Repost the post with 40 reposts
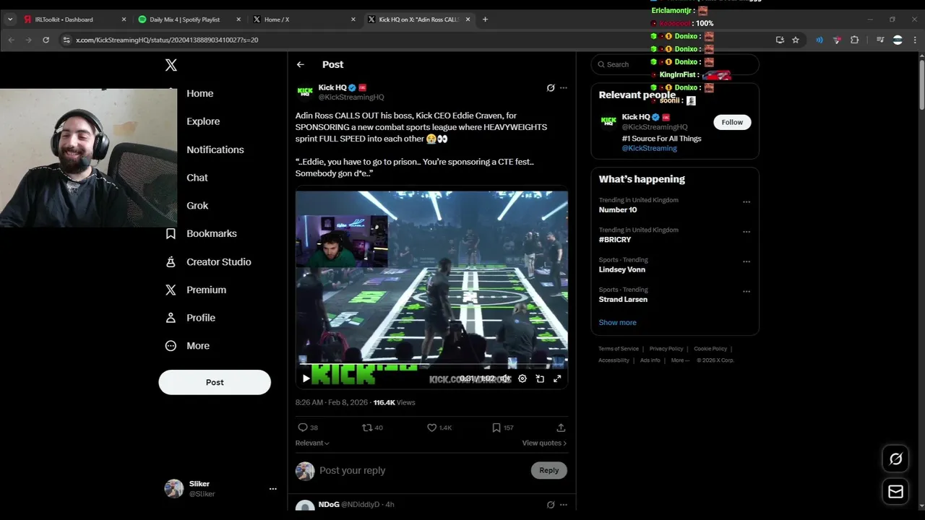This screenshot has width=925, height=520. click(372, 428)
